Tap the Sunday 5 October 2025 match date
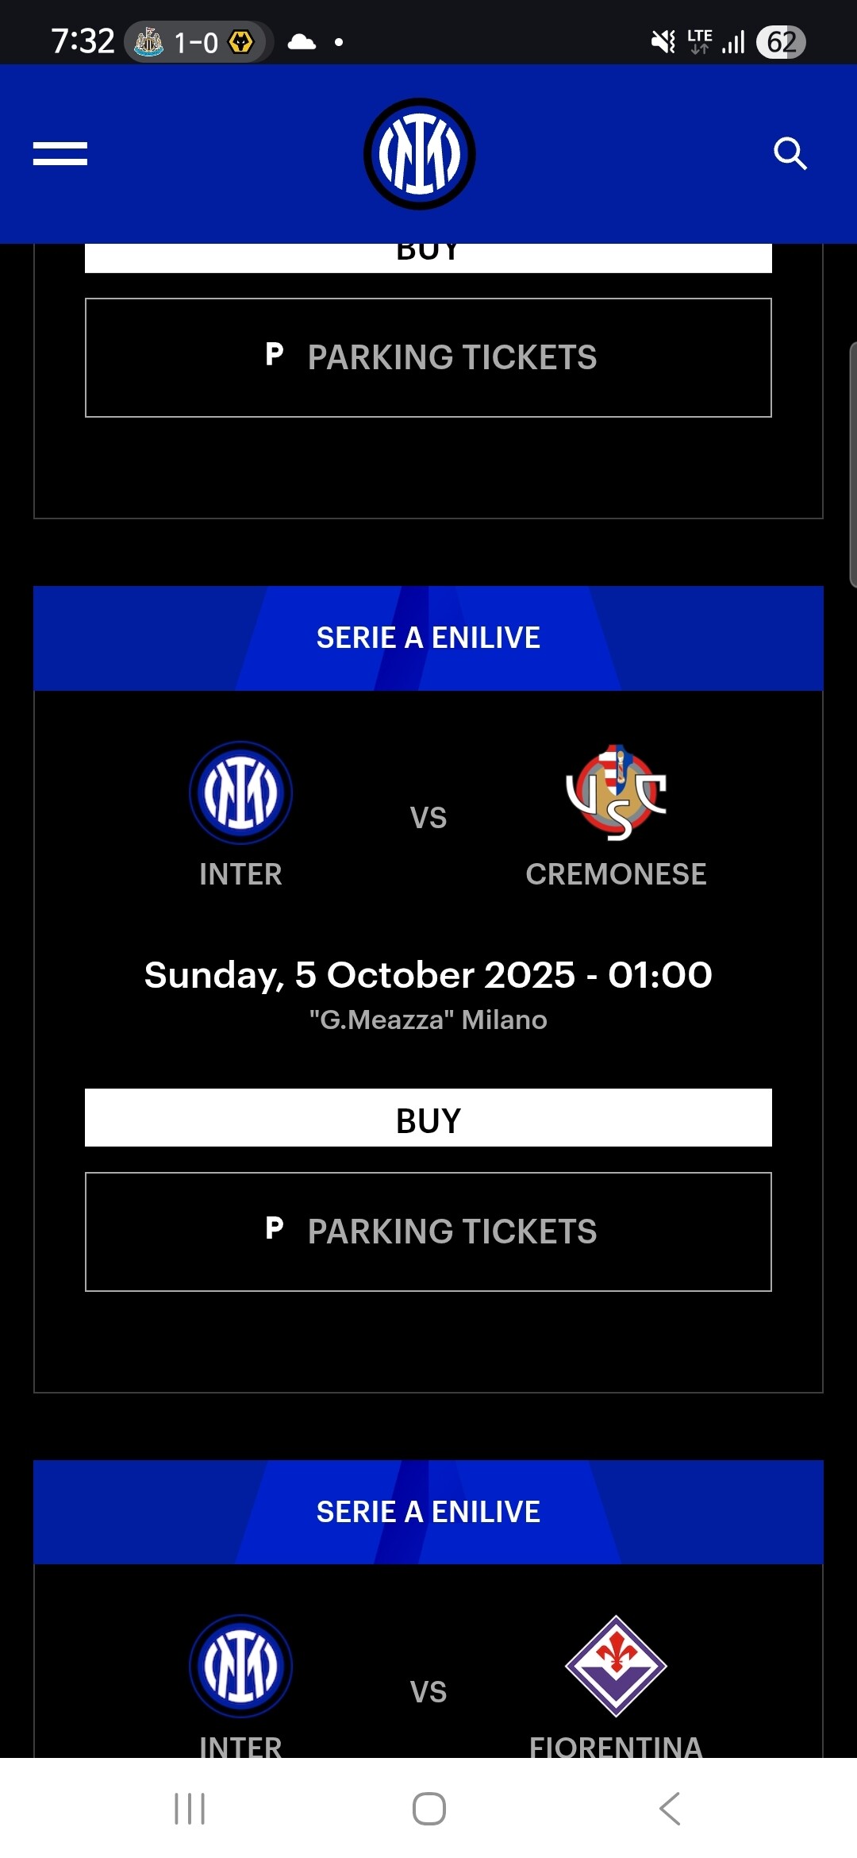 pos(428,975)
